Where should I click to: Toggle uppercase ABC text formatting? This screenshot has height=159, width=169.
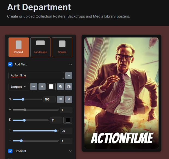click(x=34, y=87)
